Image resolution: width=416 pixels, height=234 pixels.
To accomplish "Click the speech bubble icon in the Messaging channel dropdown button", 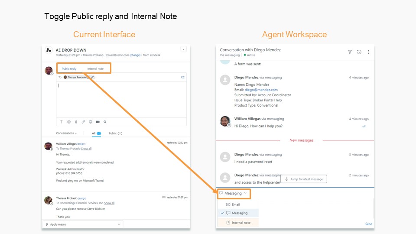I will point(221,193).
